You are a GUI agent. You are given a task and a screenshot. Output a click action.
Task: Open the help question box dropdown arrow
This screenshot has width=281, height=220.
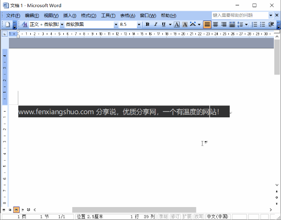271,16
